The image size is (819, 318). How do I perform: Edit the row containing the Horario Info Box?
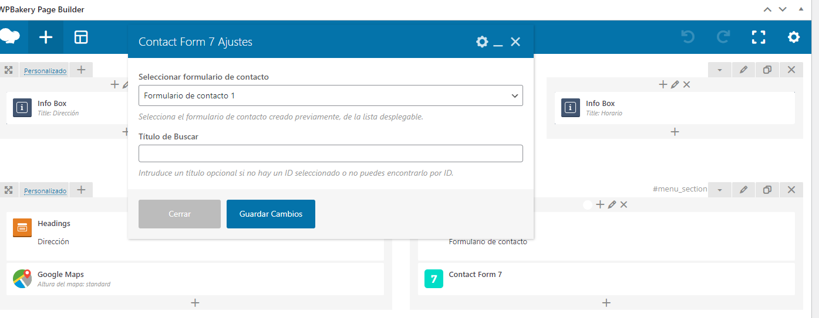(x=744, y=70)
